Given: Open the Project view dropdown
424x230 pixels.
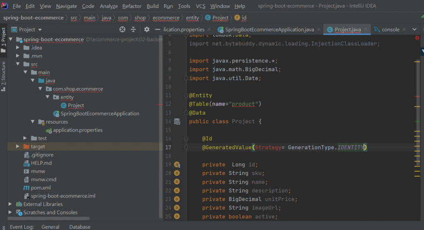Looking at the screenshot, I should [40, 30].
